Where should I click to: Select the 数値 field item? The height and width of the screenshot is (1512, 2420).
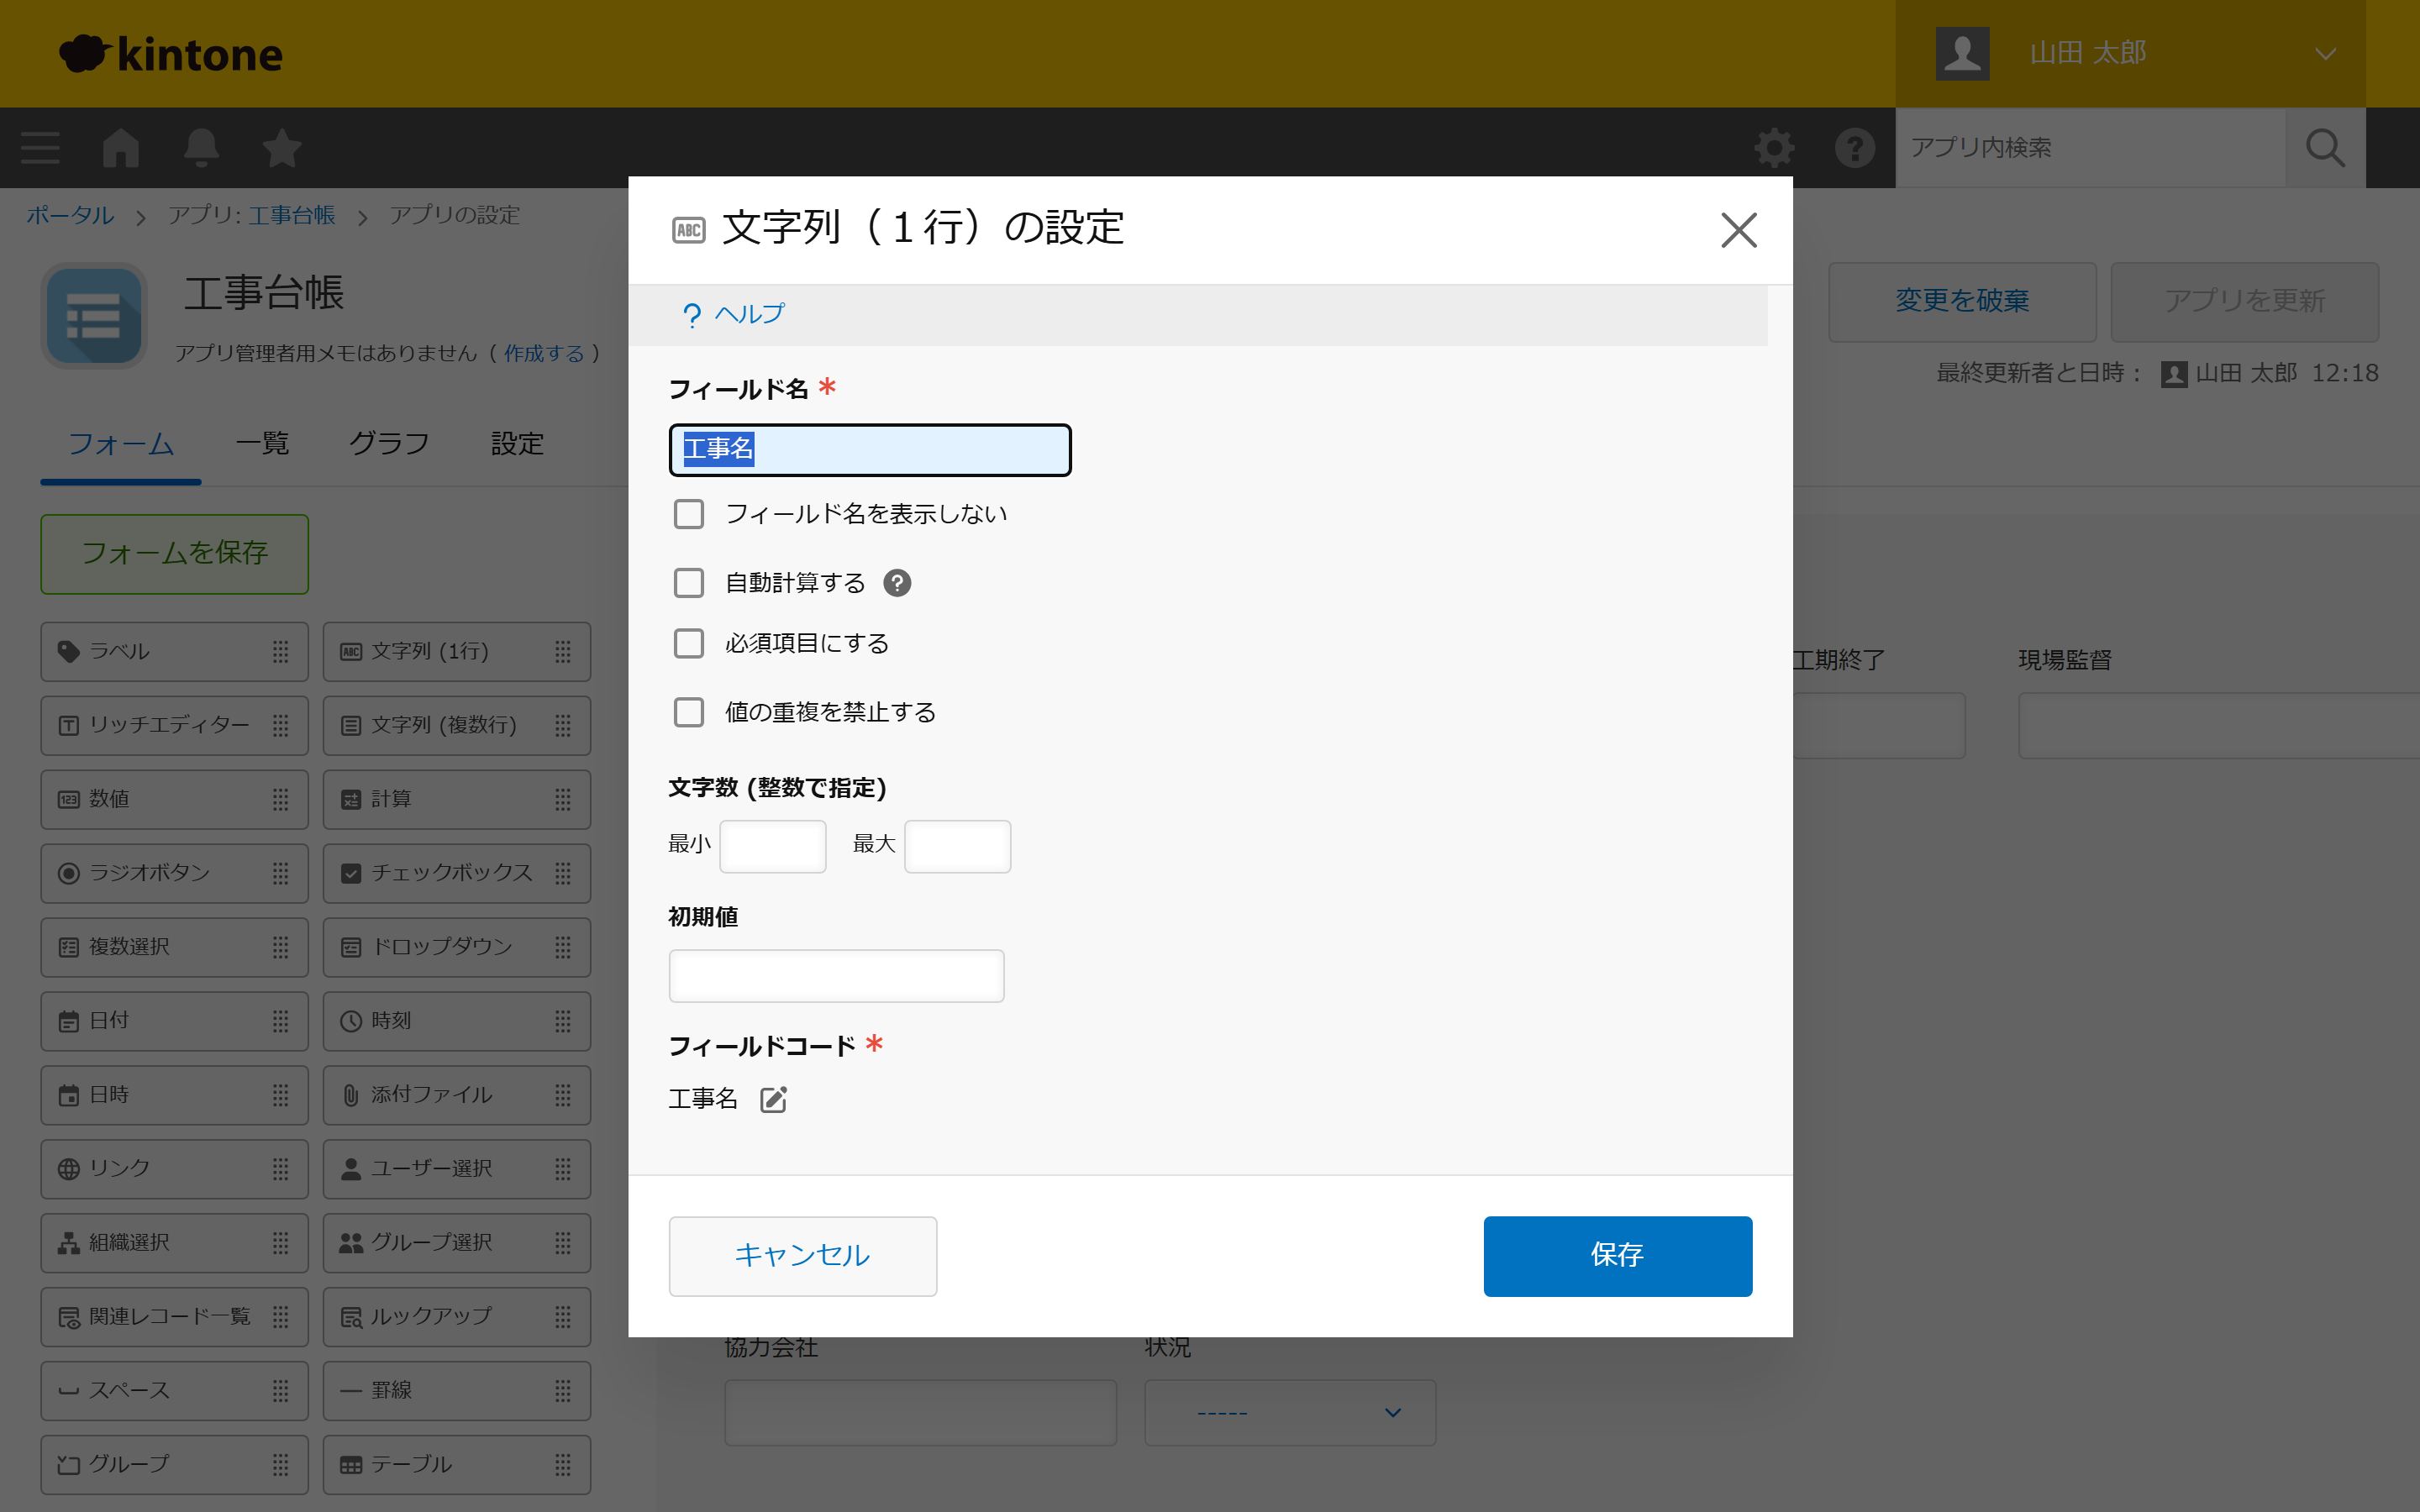tap(175, 800)
